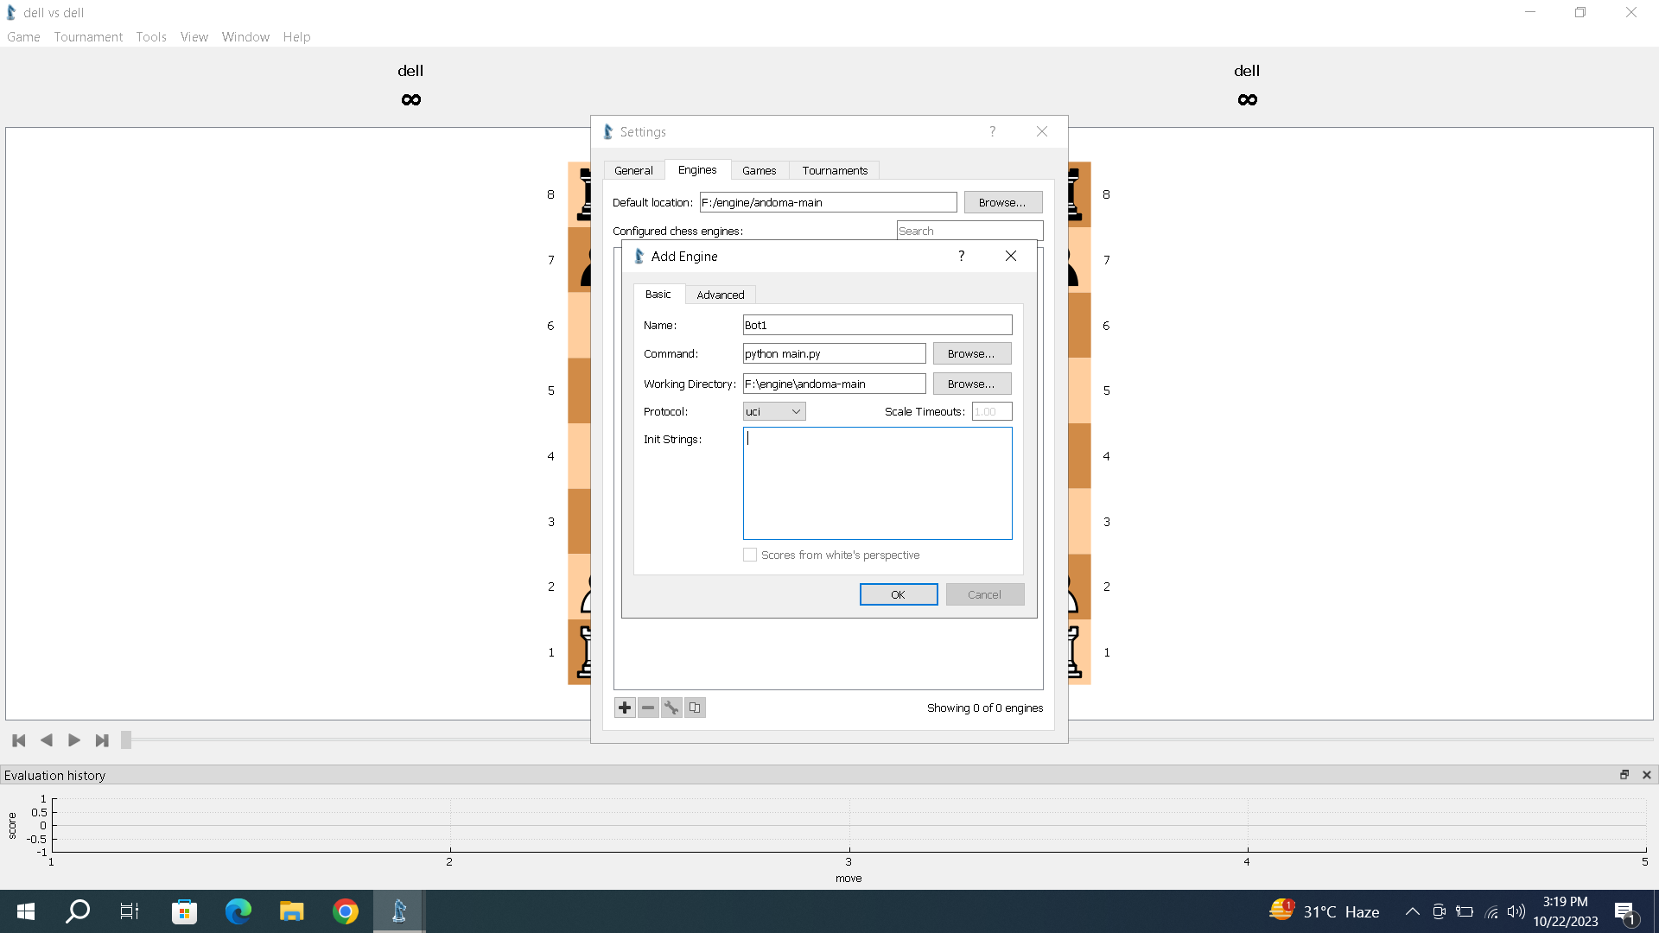Jump to first move of the game
Screen dimensions: 1659x933
point(18,740)
